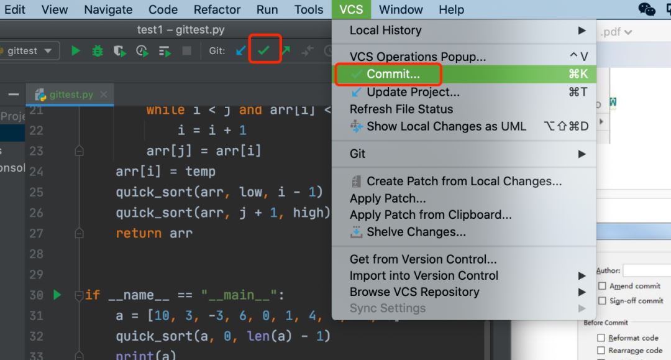Viewport: 671px width, 360px height.
Task: Open the Code menu
Action: point(163,9)
